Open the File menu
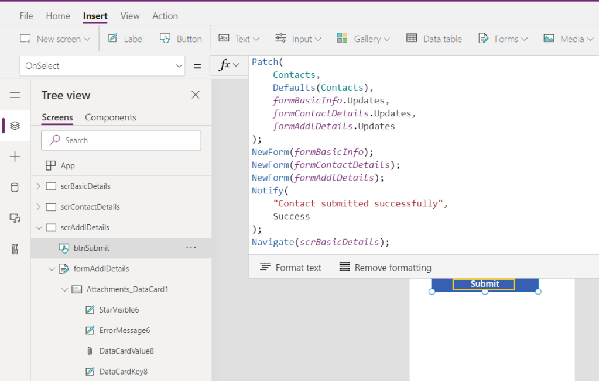 coord(26,16)
